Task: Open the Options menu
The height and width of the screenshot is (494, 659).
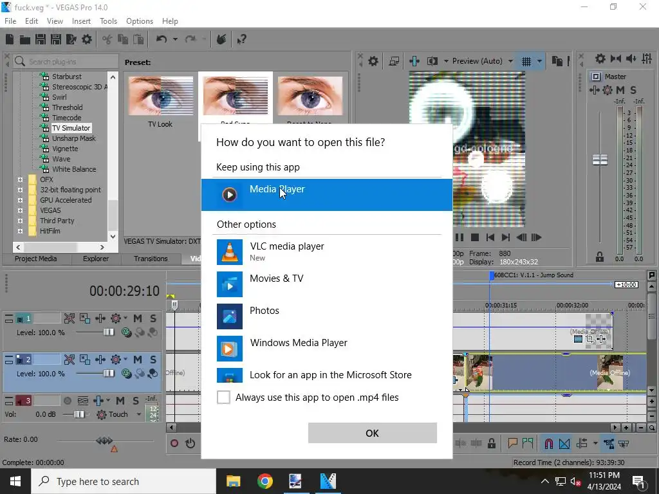Action: tap(140, 21)
